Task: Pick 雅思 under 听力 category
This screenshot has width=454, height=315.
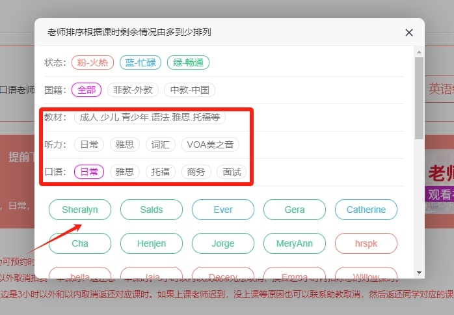Action: click(124, 144)
